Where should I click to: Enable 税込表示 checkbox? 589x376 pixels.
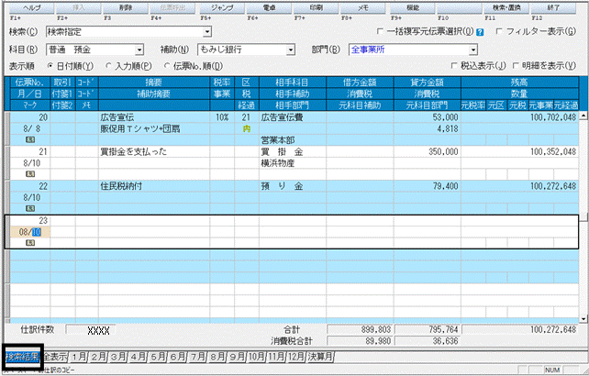click(454, 66)
